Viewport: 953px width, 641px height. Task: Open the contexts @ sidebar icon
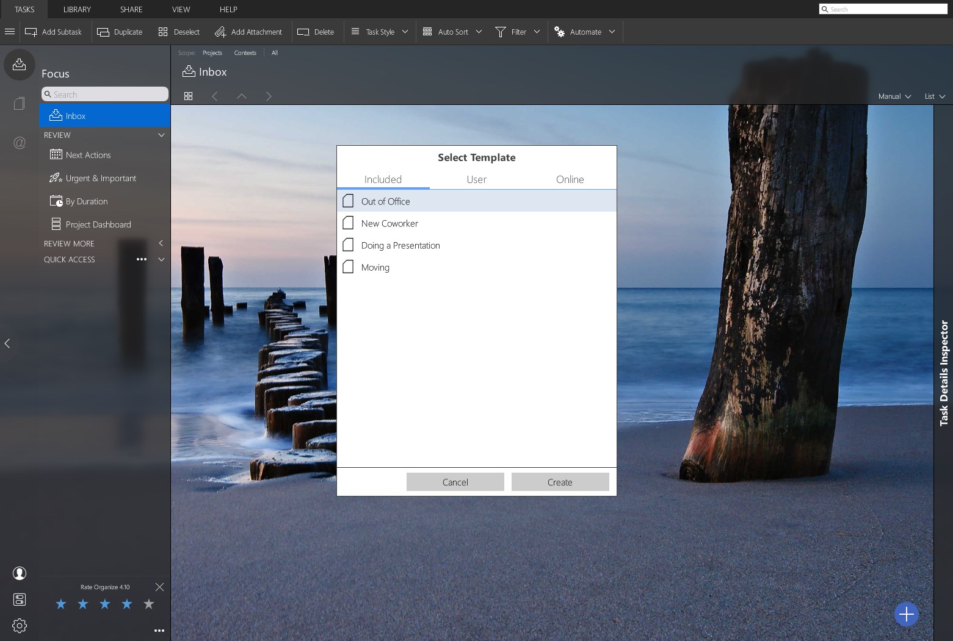pyautogui.click(x=20, y=143)
